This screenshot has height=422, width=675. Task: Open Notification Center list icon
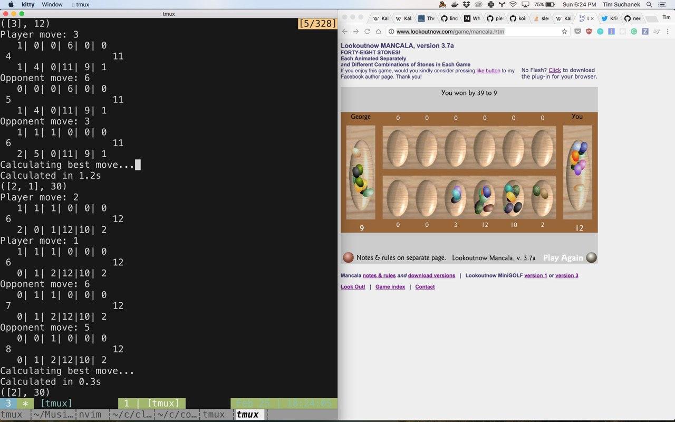(x=662, y=4)
